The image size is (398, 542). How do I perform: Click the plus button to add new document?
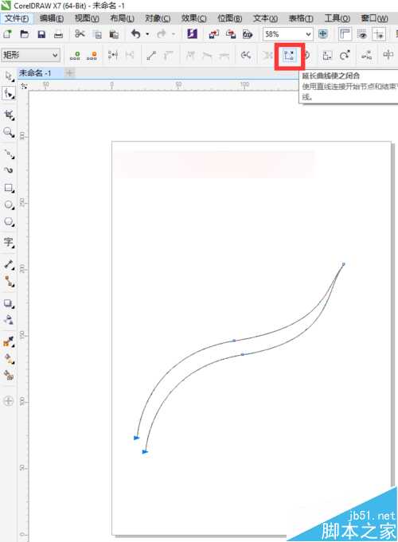(x=70, y=73)
